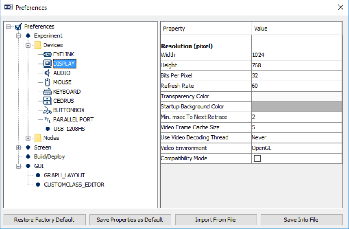
Task: Click the GUI bullet icon
Action: coord(28,166)
